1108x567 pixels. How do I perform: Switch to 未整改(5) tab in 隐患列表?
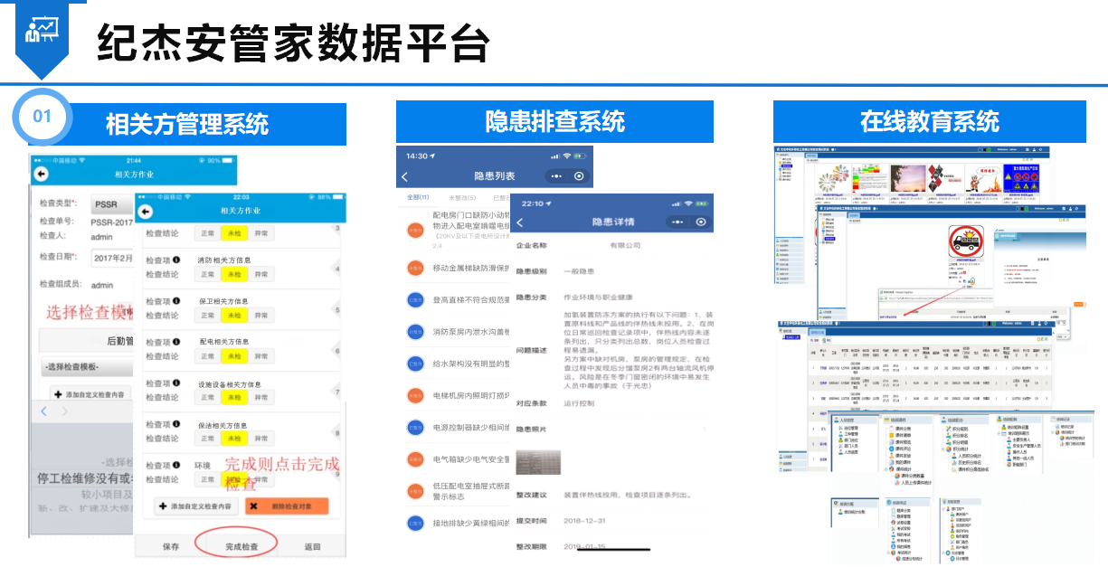(461, 197)
